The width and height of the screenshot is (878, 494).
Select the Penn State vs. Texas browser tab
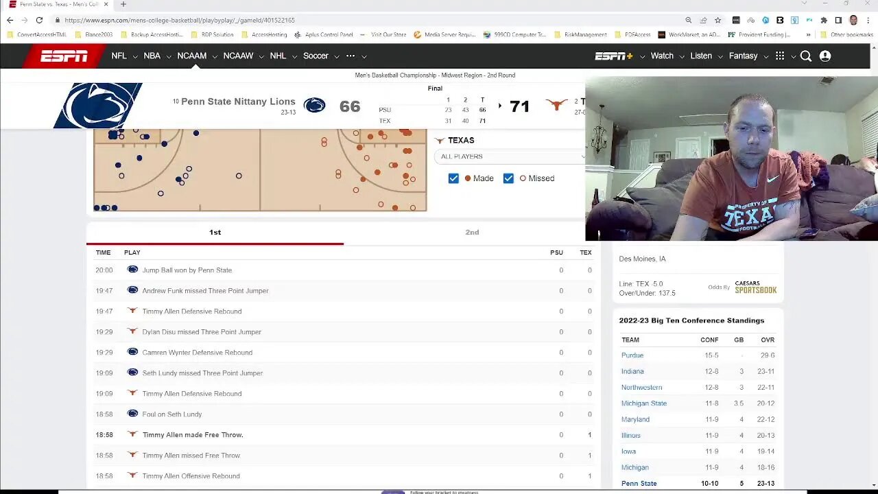point(58,4)
